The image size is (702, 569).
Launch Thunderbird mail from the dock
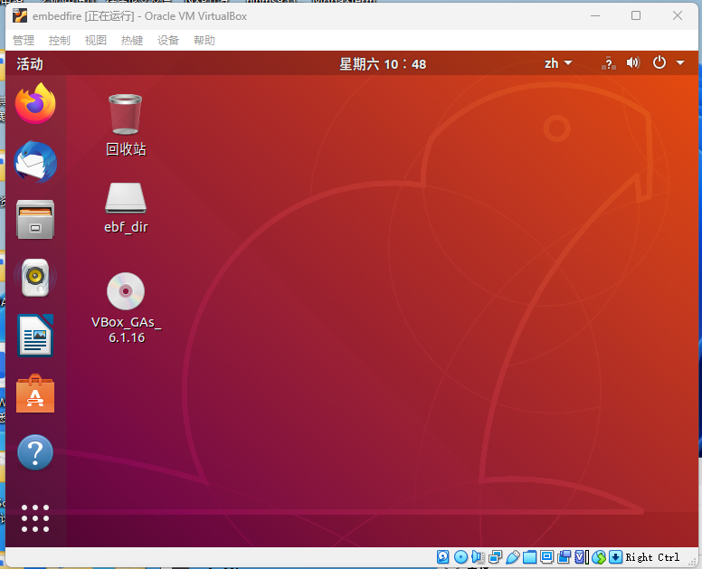35,162
